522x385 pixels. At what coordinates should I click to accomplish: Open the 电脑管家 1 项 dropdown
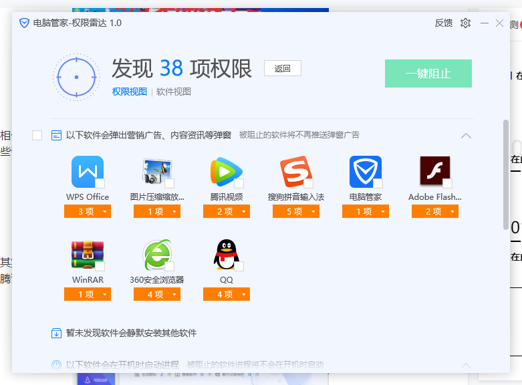click(365, 211)
